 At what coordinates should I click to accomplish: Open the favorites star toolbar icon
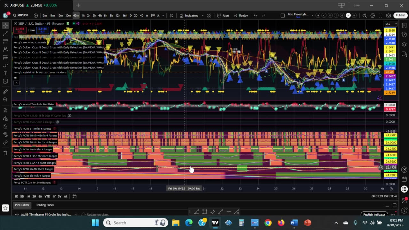tap(5, 208)
